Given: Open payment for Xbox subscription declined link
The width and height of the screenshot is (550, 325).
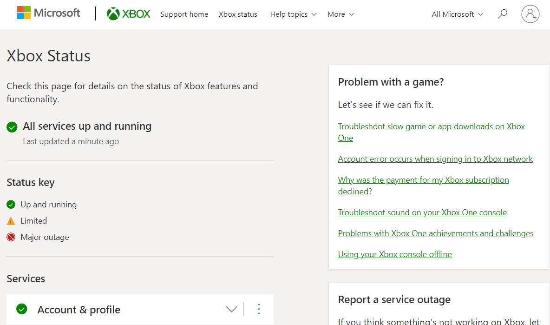Looking at the screenshot, I should pos(423,186).
